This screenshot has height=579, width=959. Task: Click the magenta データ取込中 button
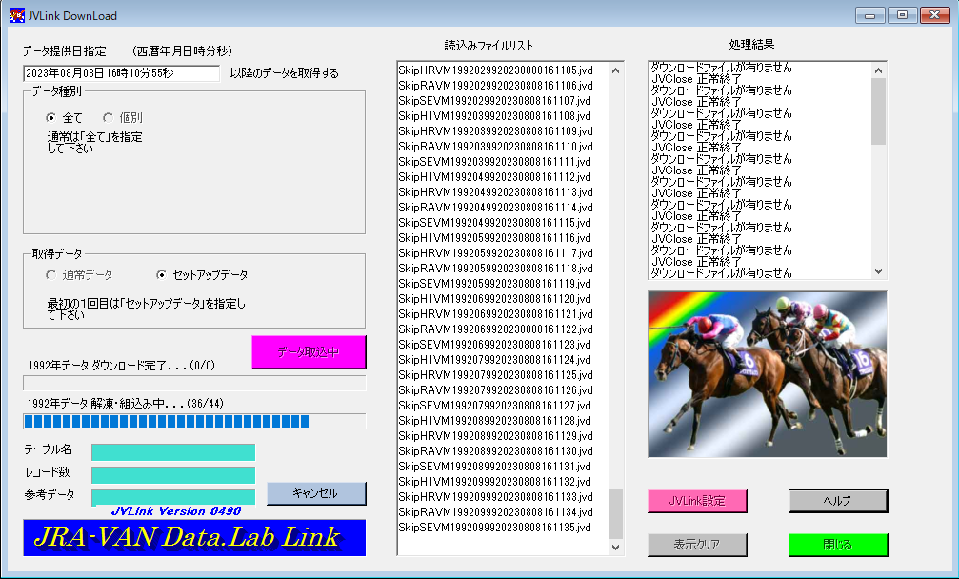(309, 352)
